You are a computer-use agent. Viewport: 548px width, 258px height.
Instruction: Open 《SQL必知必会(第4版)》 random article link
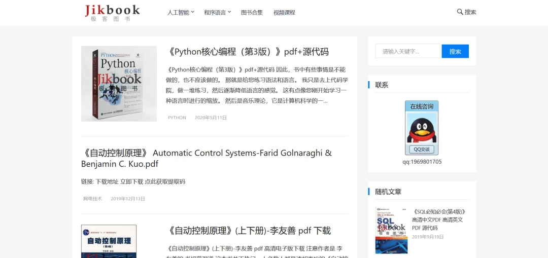[439, 219]
